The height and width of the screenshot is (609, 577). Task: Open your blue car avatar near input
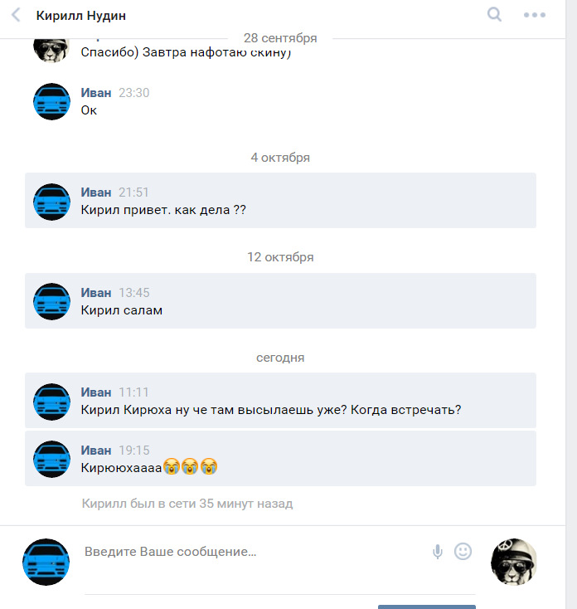46,562
